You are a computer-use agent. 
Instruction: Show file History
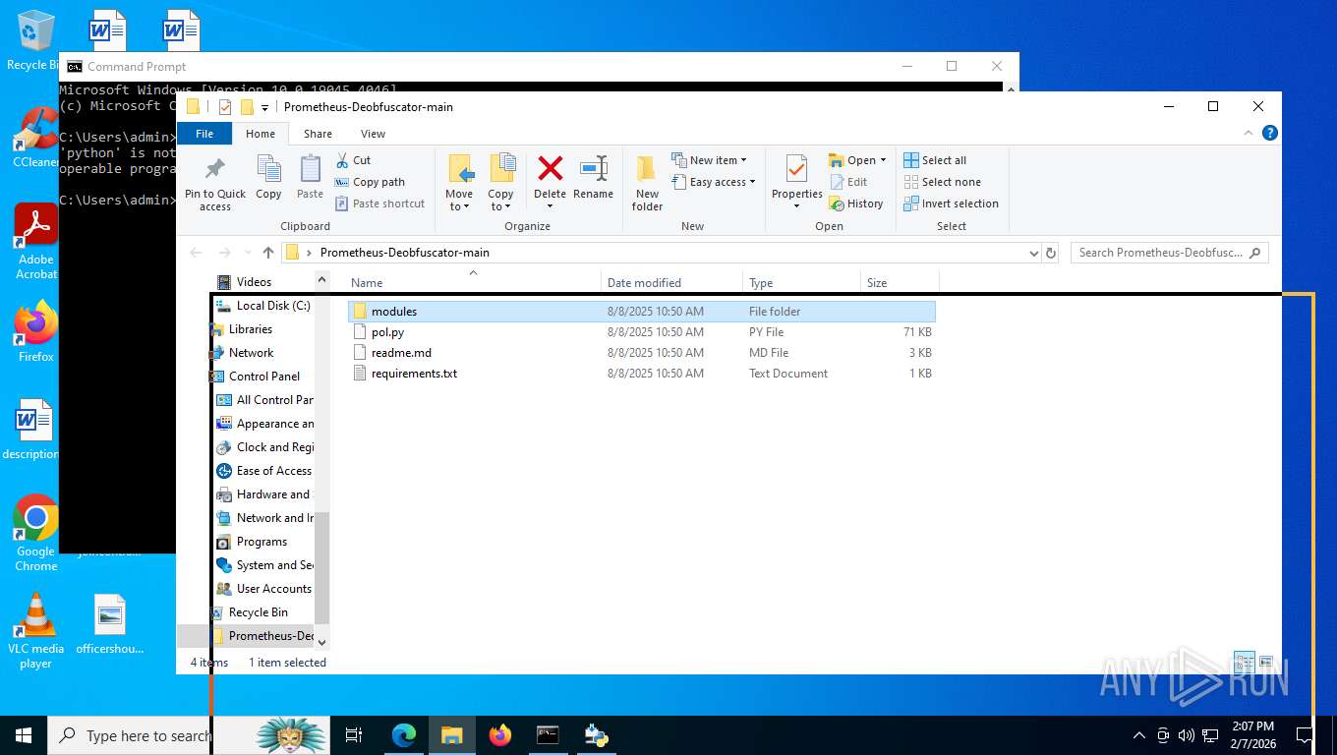click(856, 203)
